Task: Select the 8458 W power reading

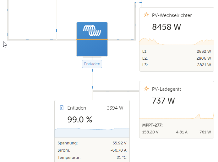Action: tap(166, 27)
